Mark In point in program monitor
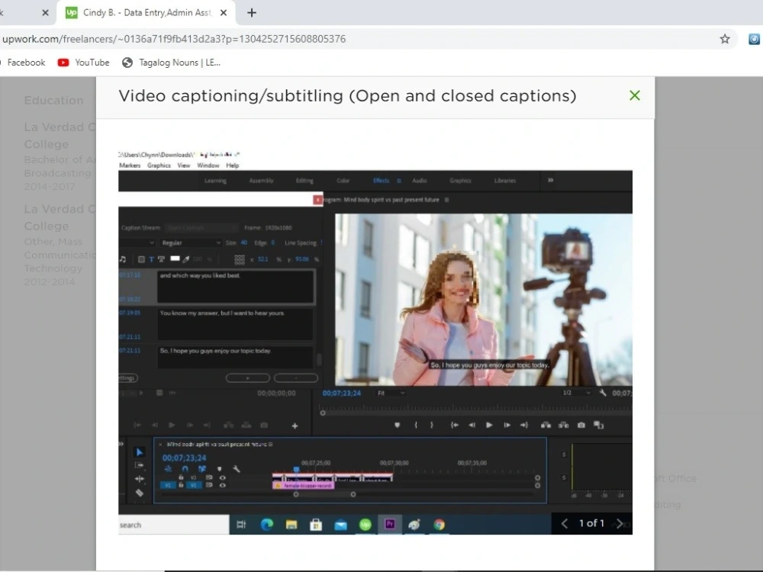This screenshot has width=763, height=572. pyautogui.click(x=416, y=425)
